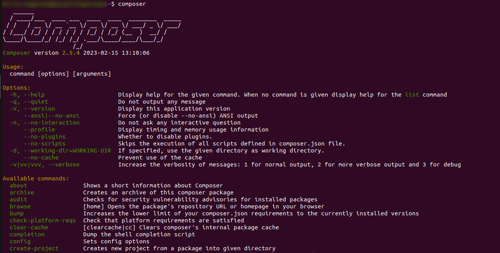Click the green 'list' command word
500x253 pixels.
(x=412, y=95)
